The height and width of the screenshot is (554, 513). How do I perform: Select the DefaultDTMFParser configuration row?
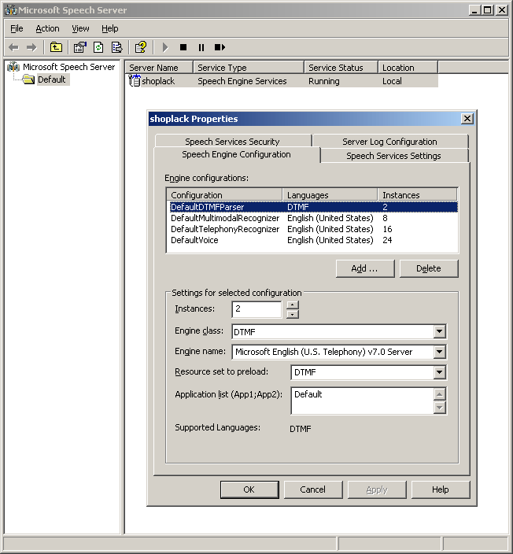click(x=313, y=207)
